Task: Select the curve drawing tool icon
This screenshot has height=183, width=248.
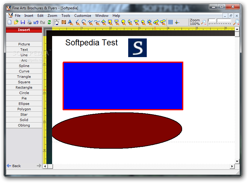Action: (97, 22)
